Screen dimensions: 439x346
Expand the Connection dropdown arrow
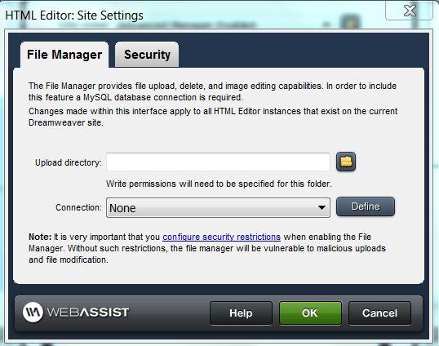click(x=322, y=207)
